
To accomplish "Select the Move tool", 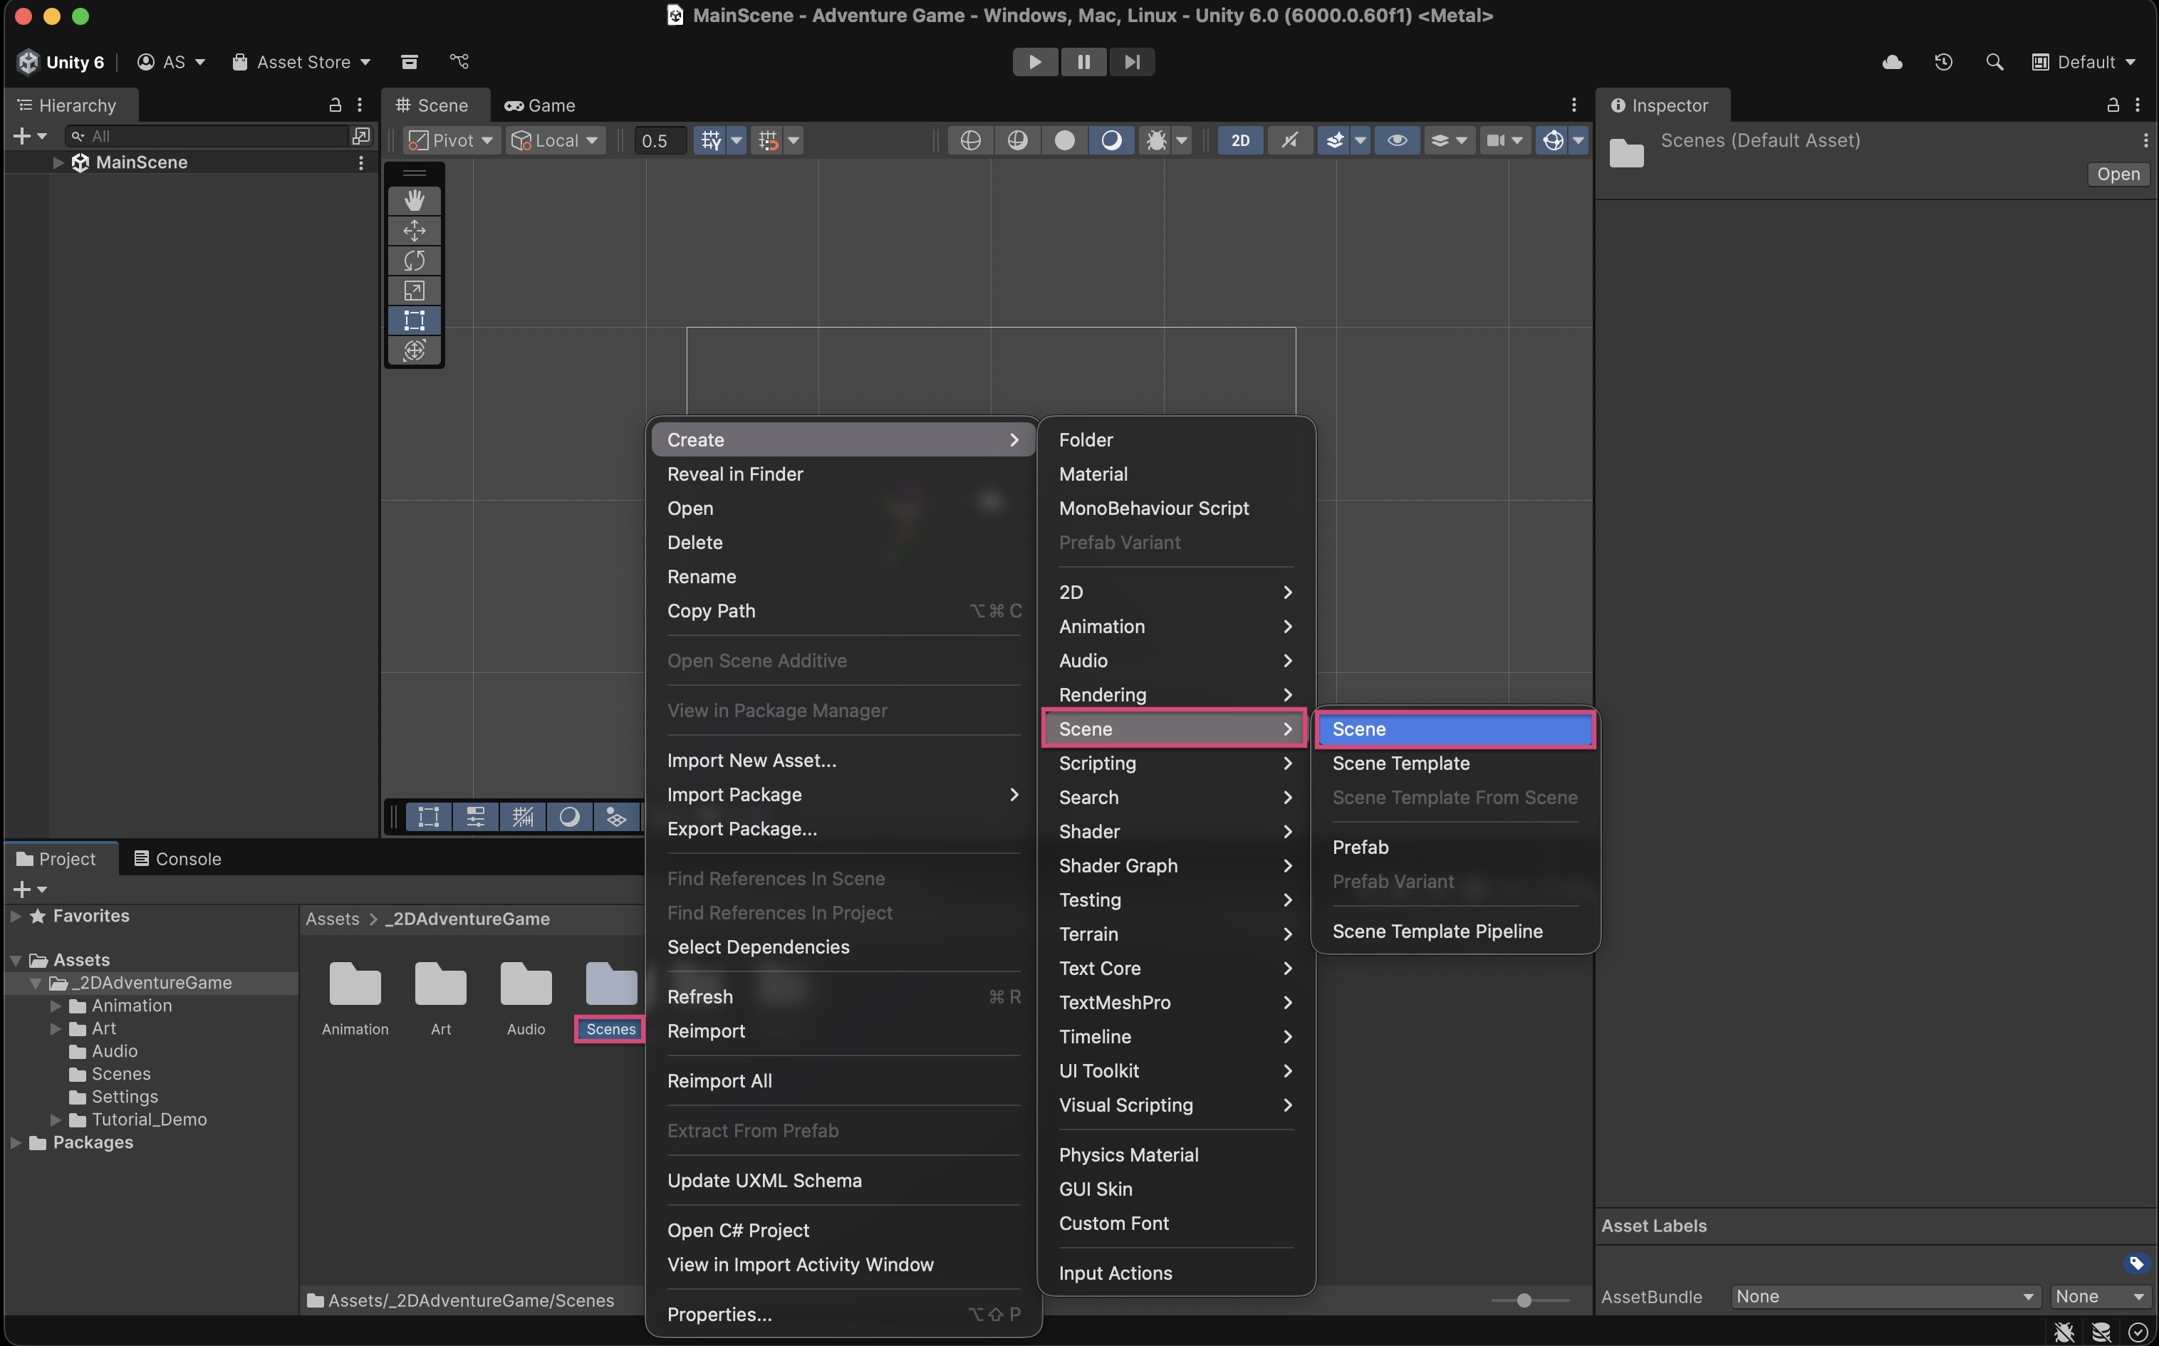I will pos(414,231).
